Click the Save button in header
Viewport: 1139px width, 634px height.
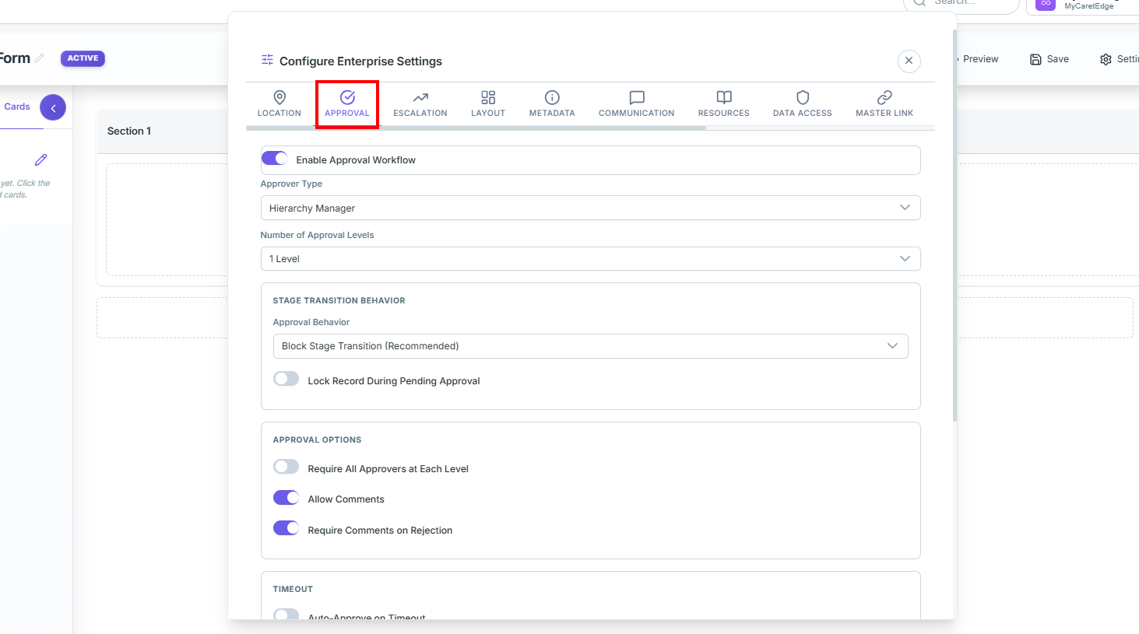coord(1049,59)
